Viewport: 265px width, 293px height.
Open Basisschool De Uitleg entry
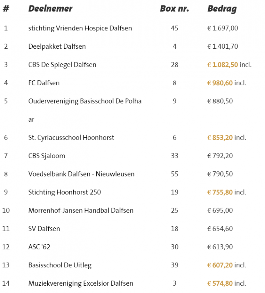pyautogui.click(x=60, y=265)
